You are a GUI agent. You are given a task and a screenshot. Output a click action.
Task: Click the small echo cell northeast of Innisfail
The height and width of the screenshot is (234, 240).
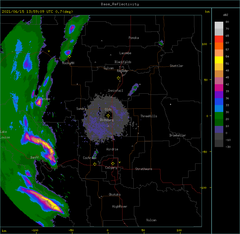point(134,89)
